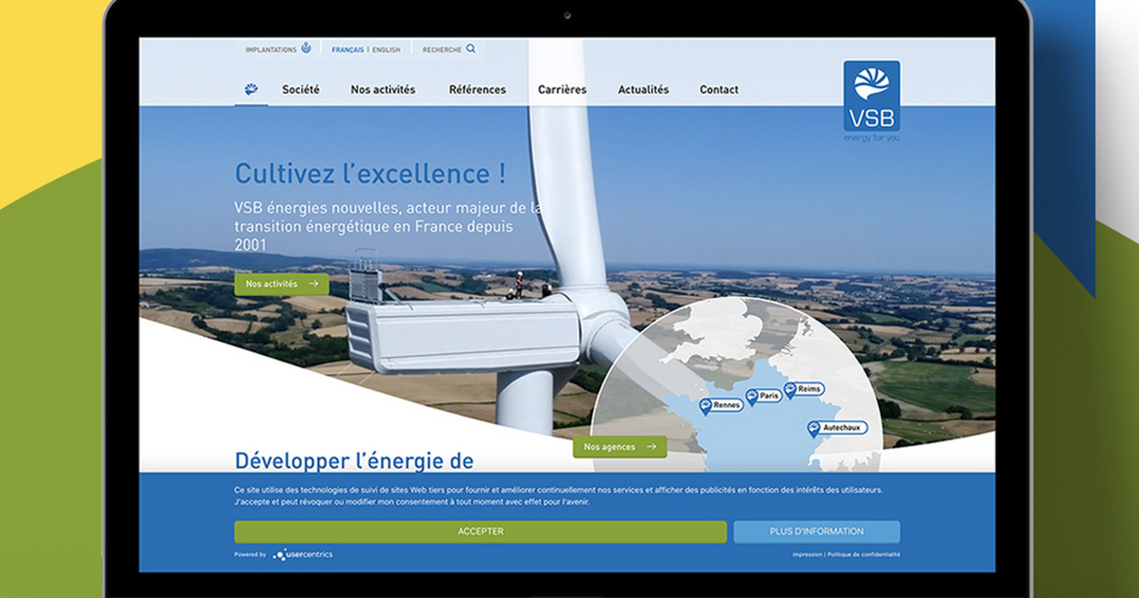Switch language to English
Screen dimensions: 1139x598
(386, 49)
